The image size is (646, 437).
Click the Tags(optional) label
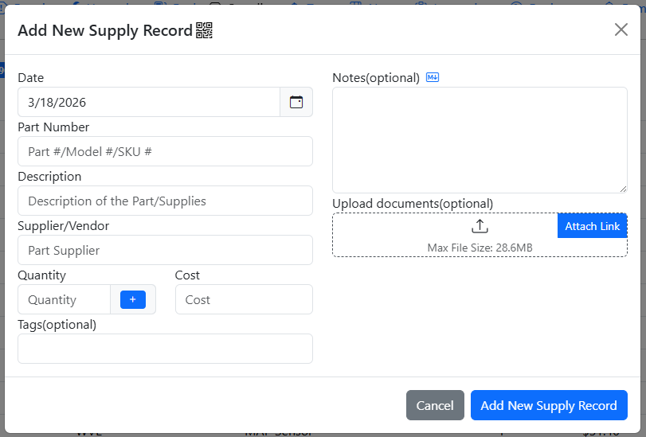[57, 324]
